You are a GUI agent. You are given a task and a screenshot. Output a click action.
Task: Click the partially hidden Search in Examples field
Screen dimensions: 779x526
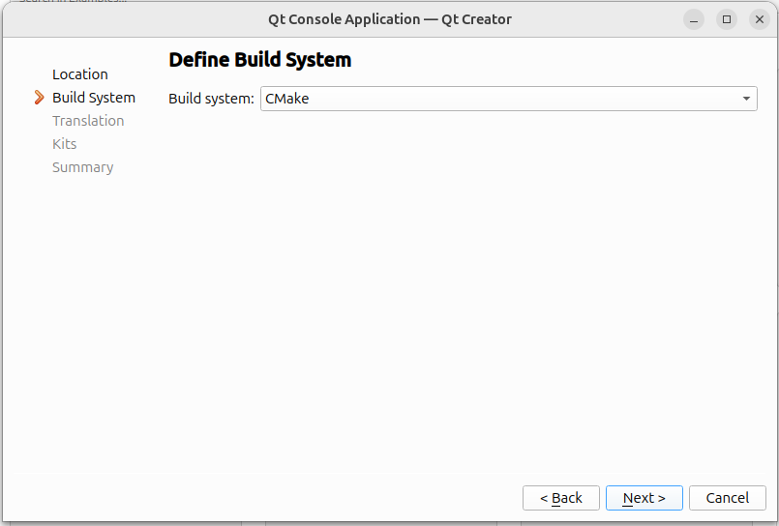(x=73, y=2)
